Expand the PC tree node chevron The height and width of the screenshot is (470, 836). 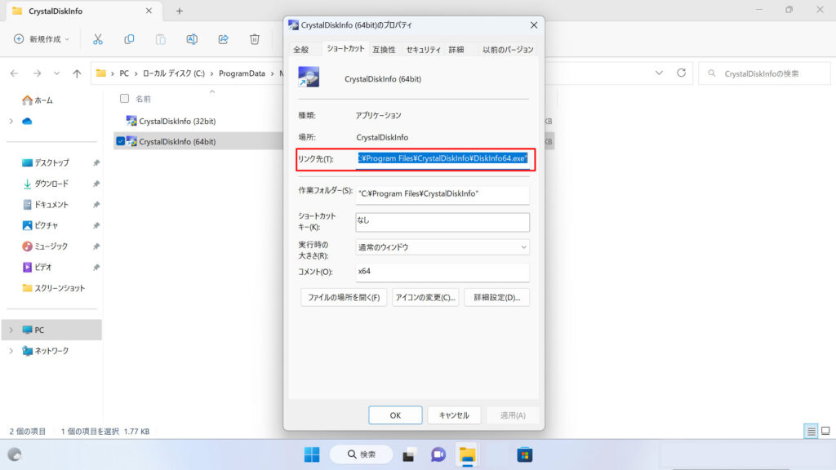click(11, 330)
